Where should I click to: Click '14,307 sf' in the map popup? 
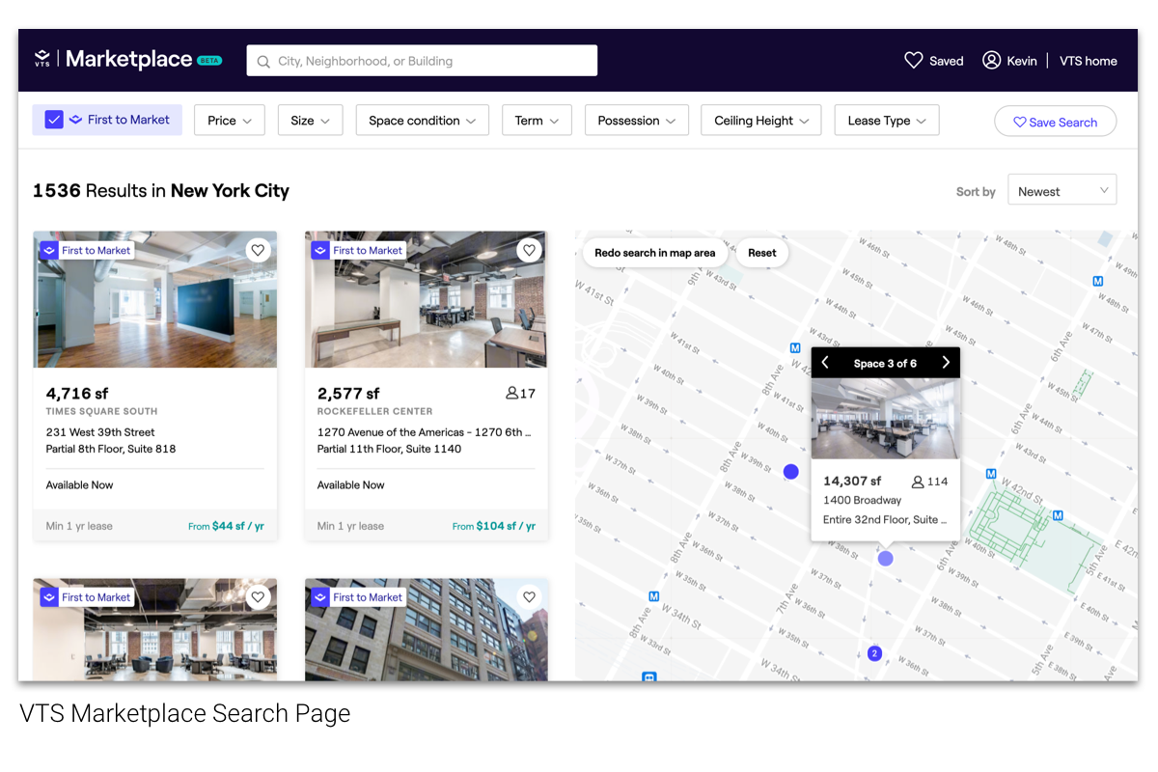tap(852, 481)
